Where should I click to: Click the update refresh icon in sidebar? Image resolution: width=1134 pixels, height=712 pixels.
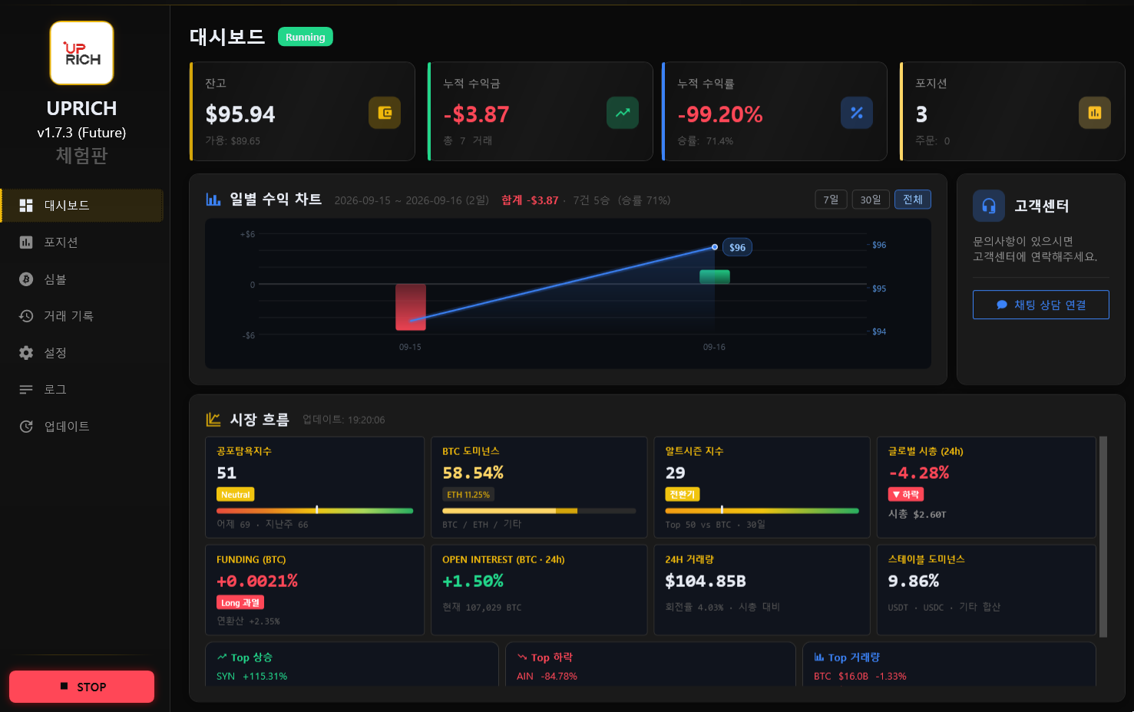tap(26, 427)
